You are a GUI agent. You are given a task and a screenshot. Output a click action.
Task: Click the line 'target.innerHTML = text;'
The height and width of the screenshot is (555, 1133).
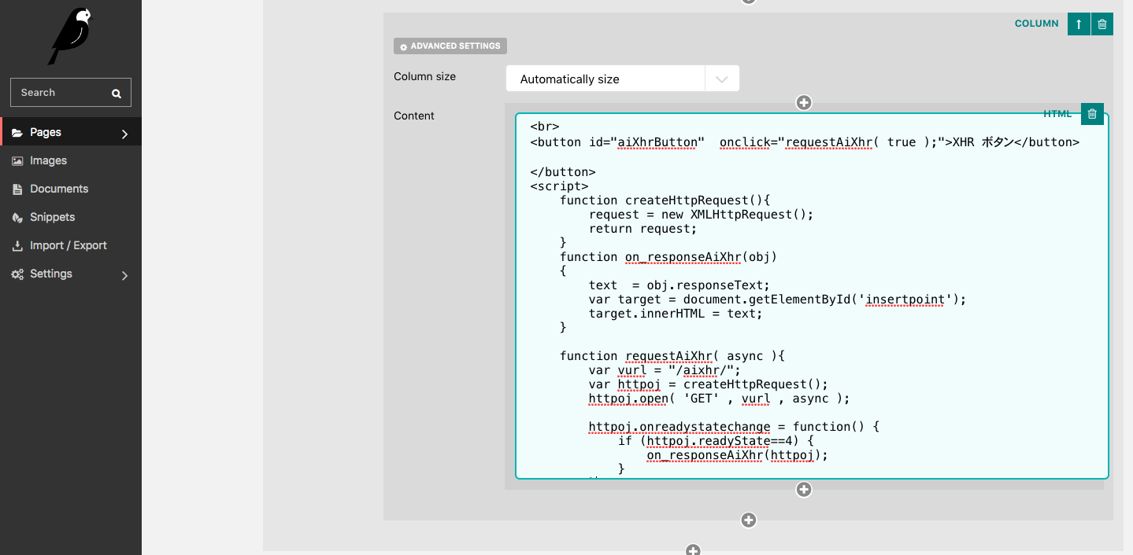pos(676,314)
